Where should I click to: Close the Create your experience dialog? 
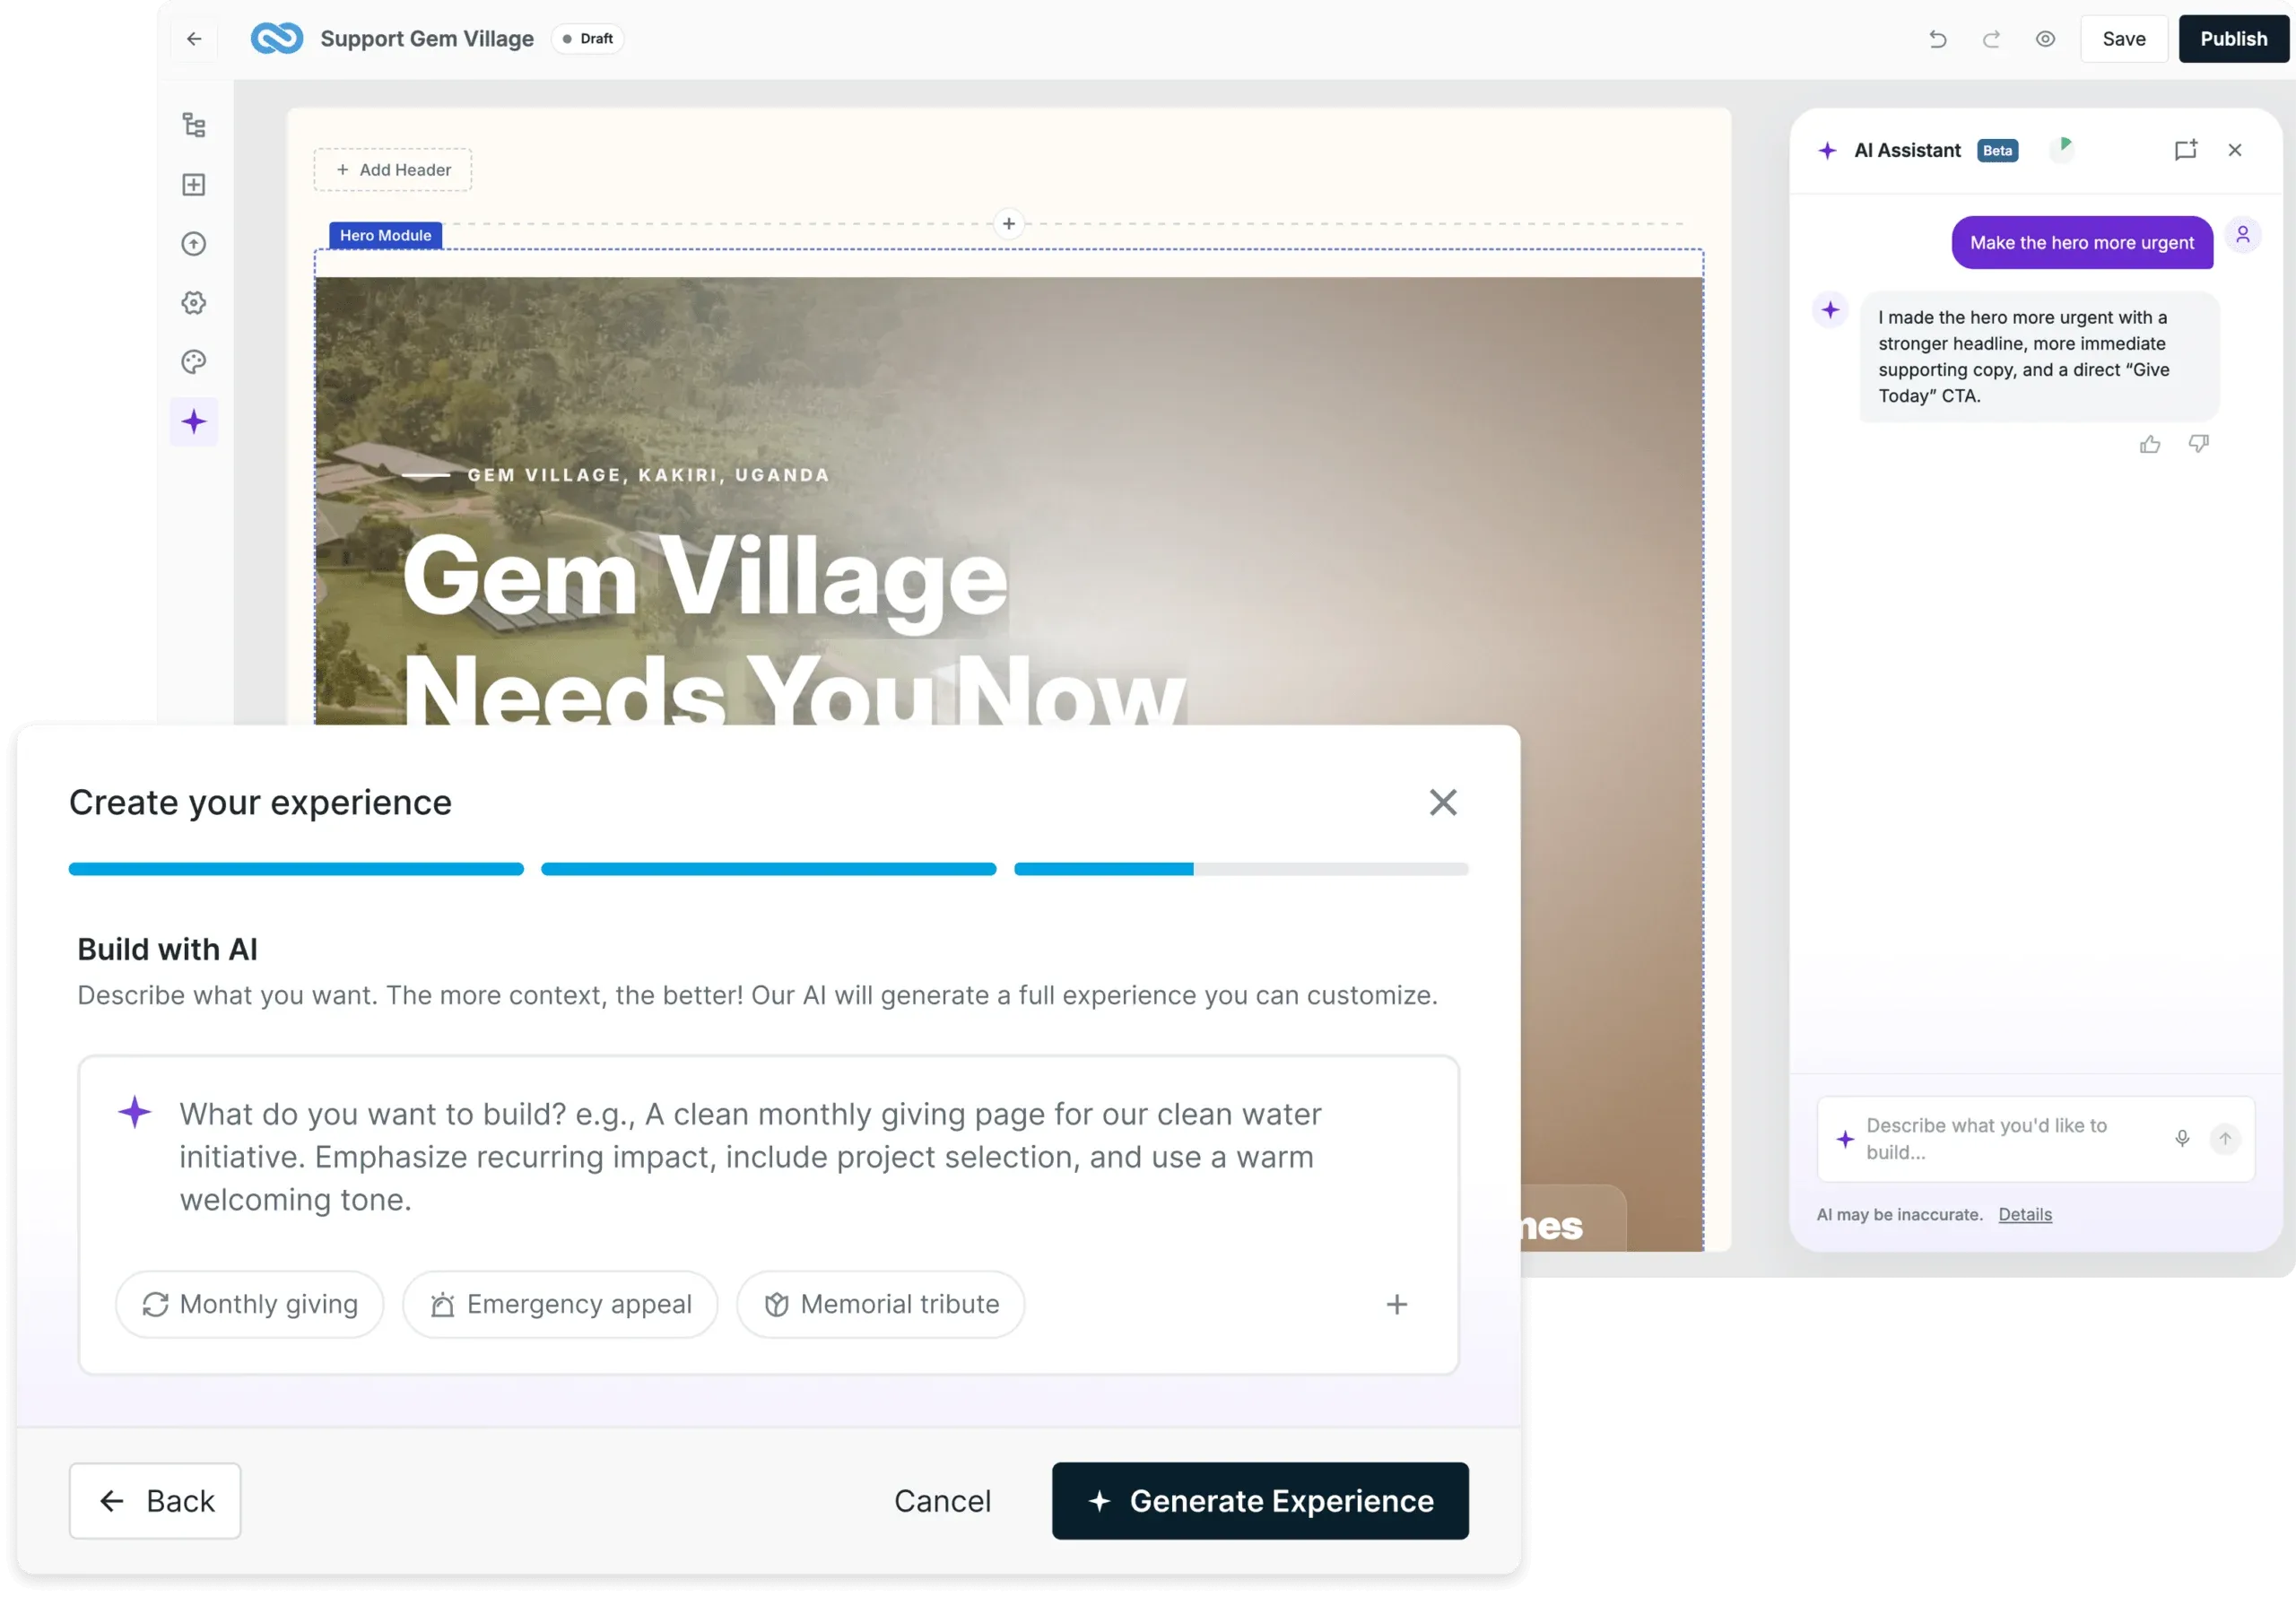pos(1442,802)
